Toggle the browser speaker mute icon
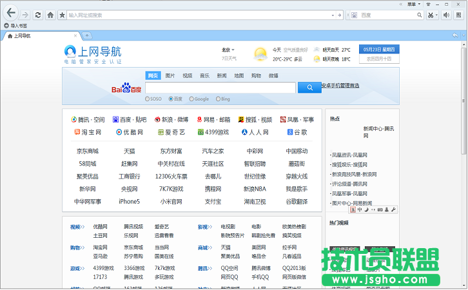 (x=446, y=15)
